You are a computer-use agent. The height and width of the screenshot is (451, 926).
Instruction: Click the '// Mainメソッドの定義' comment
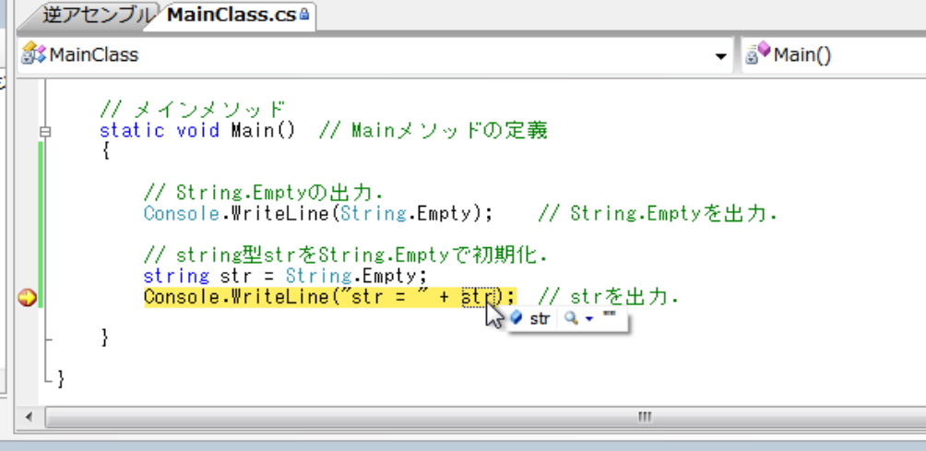tap(433, 130)
